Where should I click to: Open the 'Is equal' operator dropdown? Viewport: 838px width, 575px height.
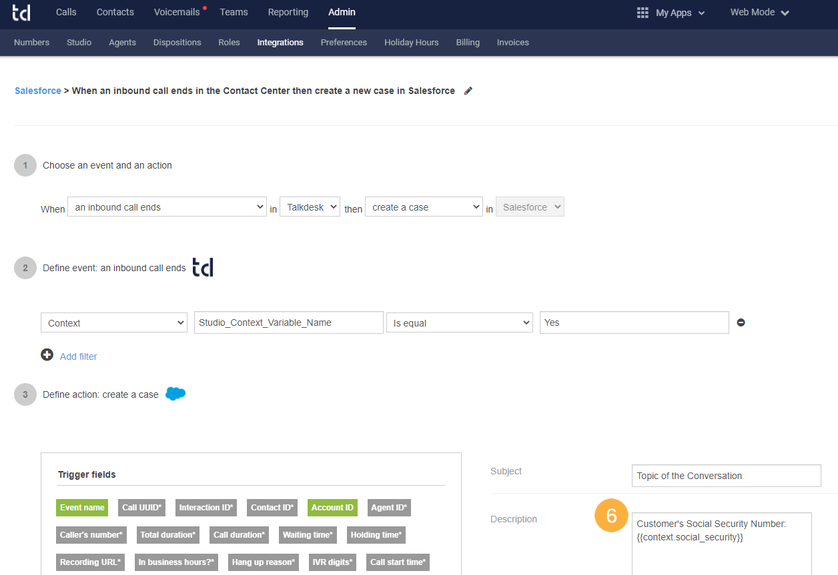click(x=460, y=322)
